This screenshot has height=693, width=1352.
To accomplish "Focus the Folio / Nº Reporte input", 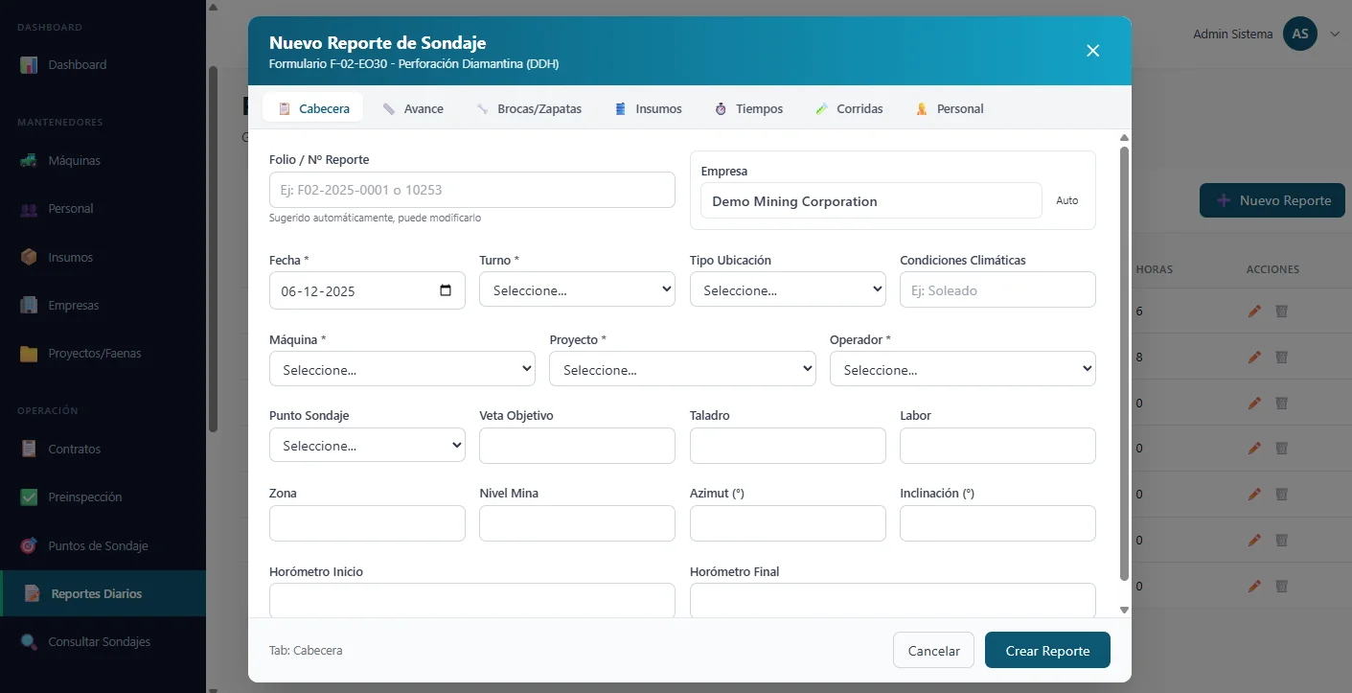I will (x=471, y=190).
